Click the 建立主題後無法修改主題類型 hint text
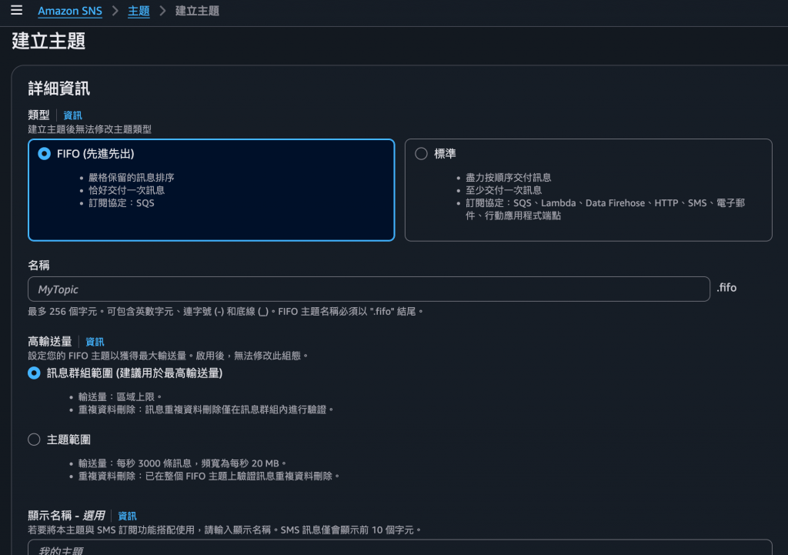This screenshot has height=555, width=788. pyautogui.click(x=89, y=129)
